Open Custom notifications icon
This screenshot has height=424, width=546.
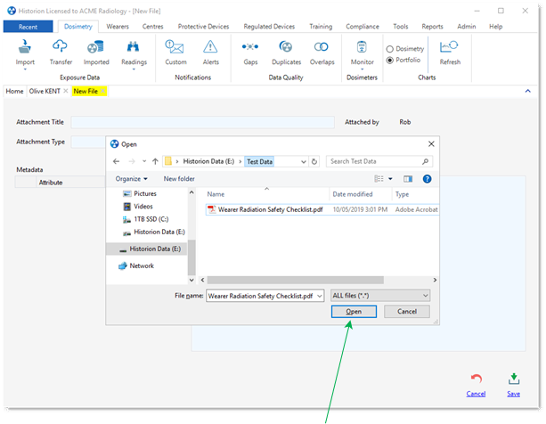[x=175, y=46]
